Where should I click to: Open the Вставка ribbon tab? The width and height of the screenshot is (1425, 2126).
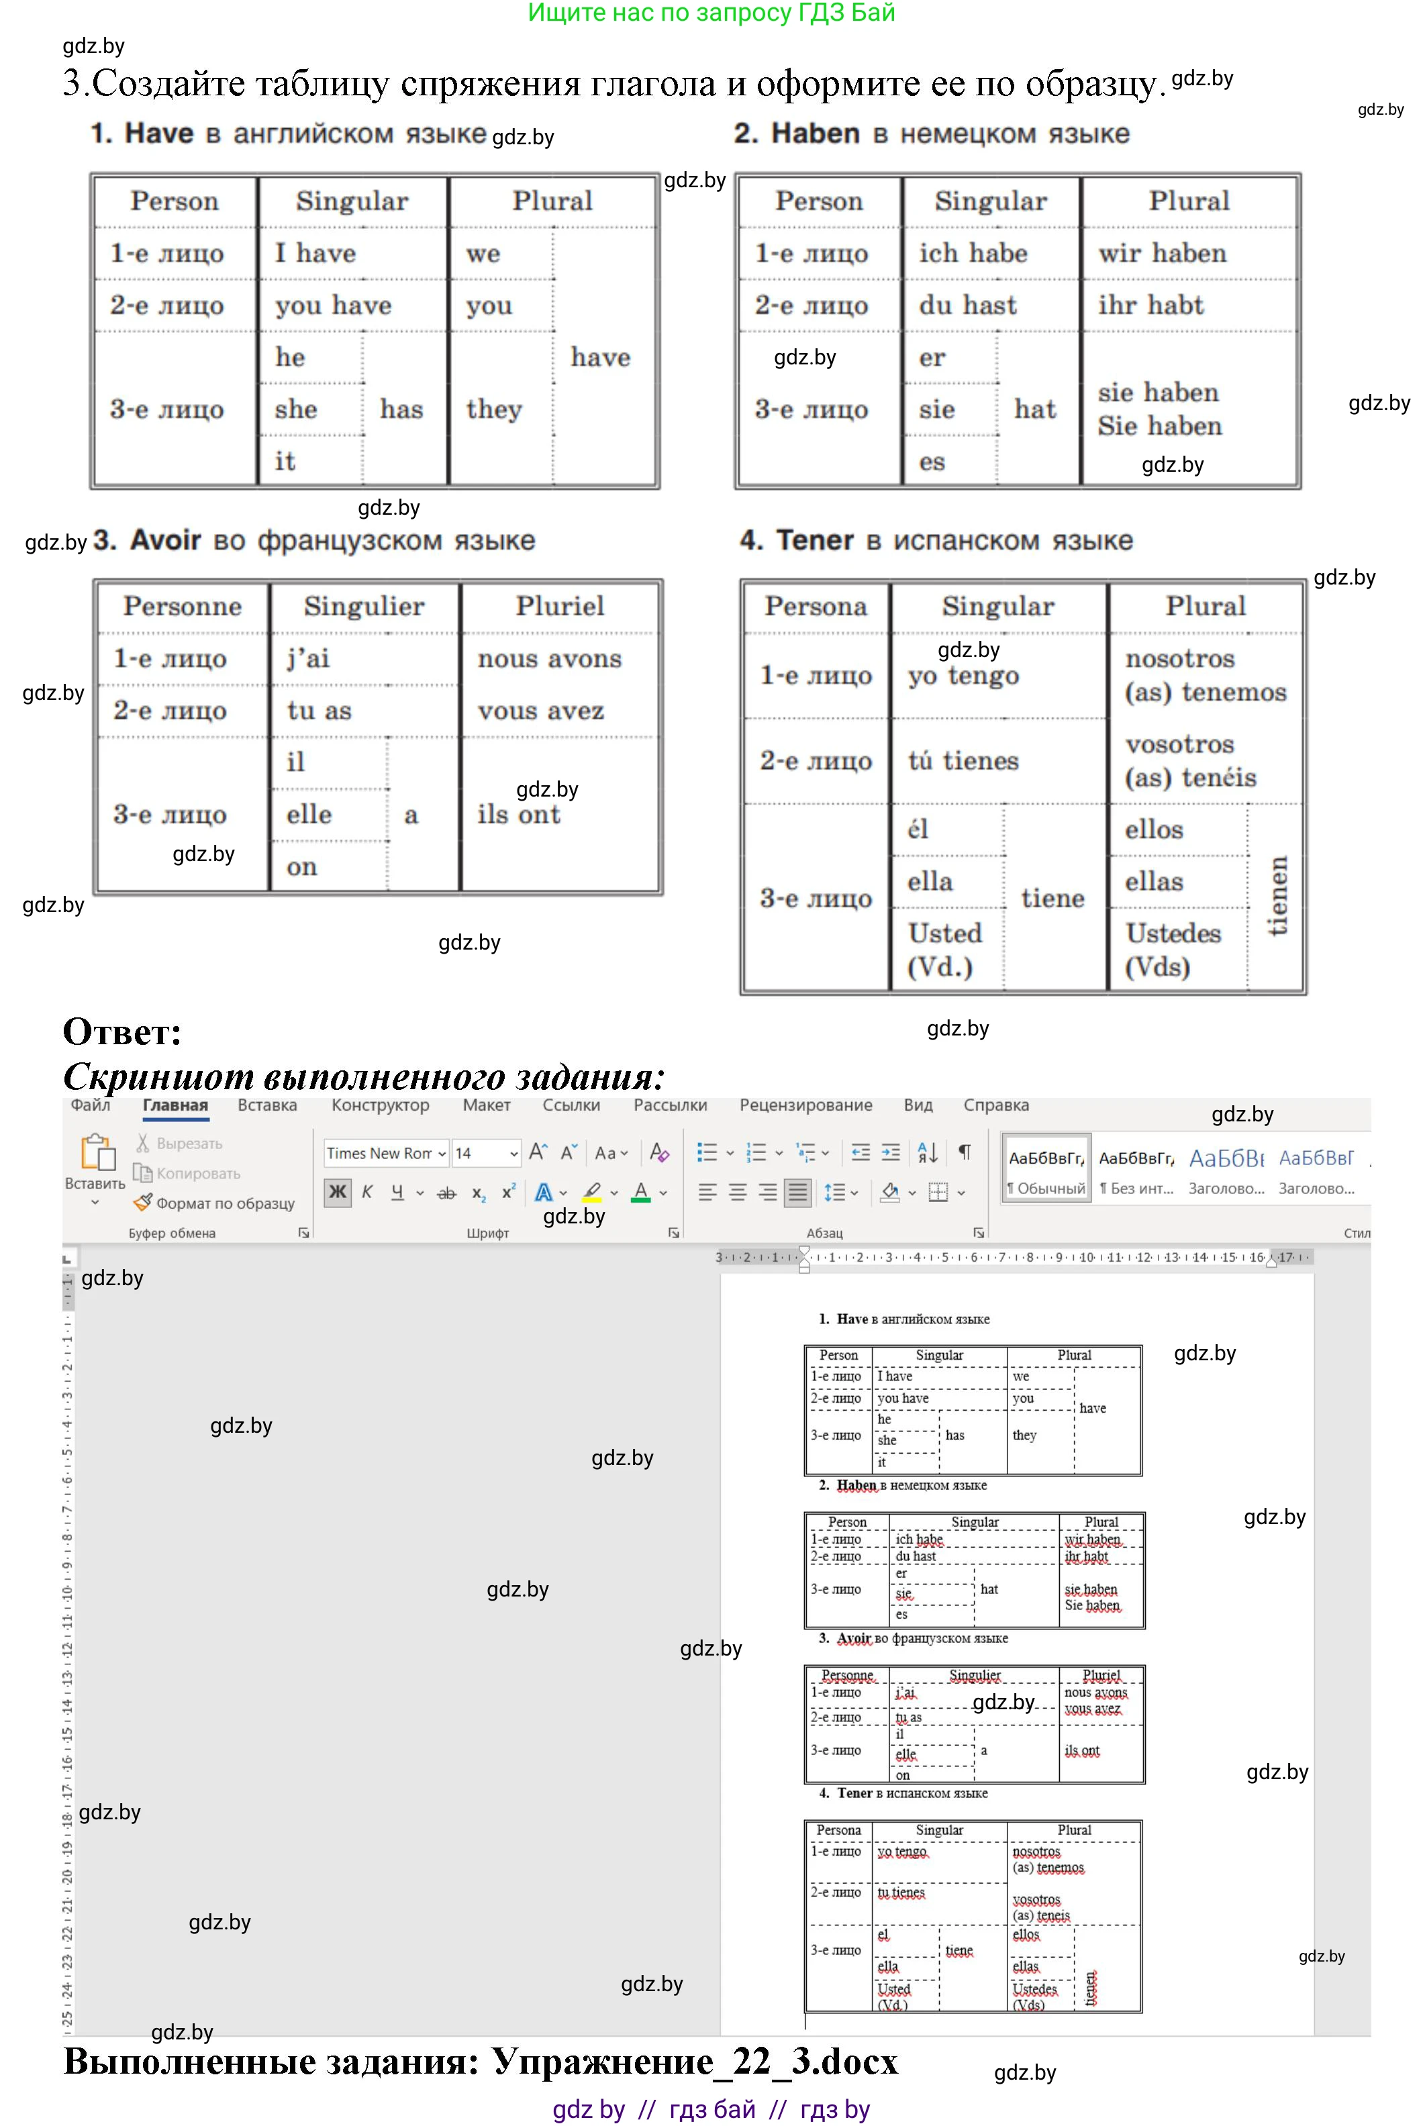click(x=267, y=1105)
